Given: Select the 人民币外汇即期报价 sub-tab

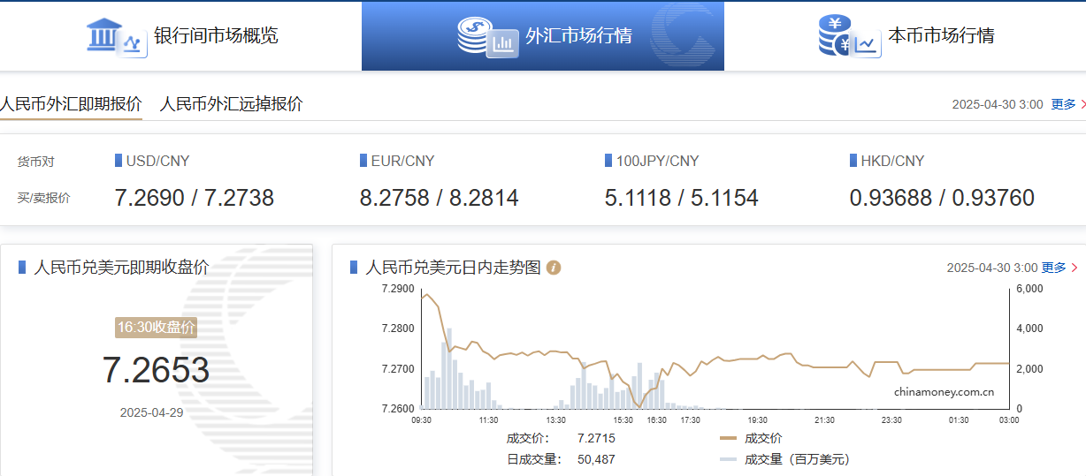Looking at the screenshot, I should [71, 104].
